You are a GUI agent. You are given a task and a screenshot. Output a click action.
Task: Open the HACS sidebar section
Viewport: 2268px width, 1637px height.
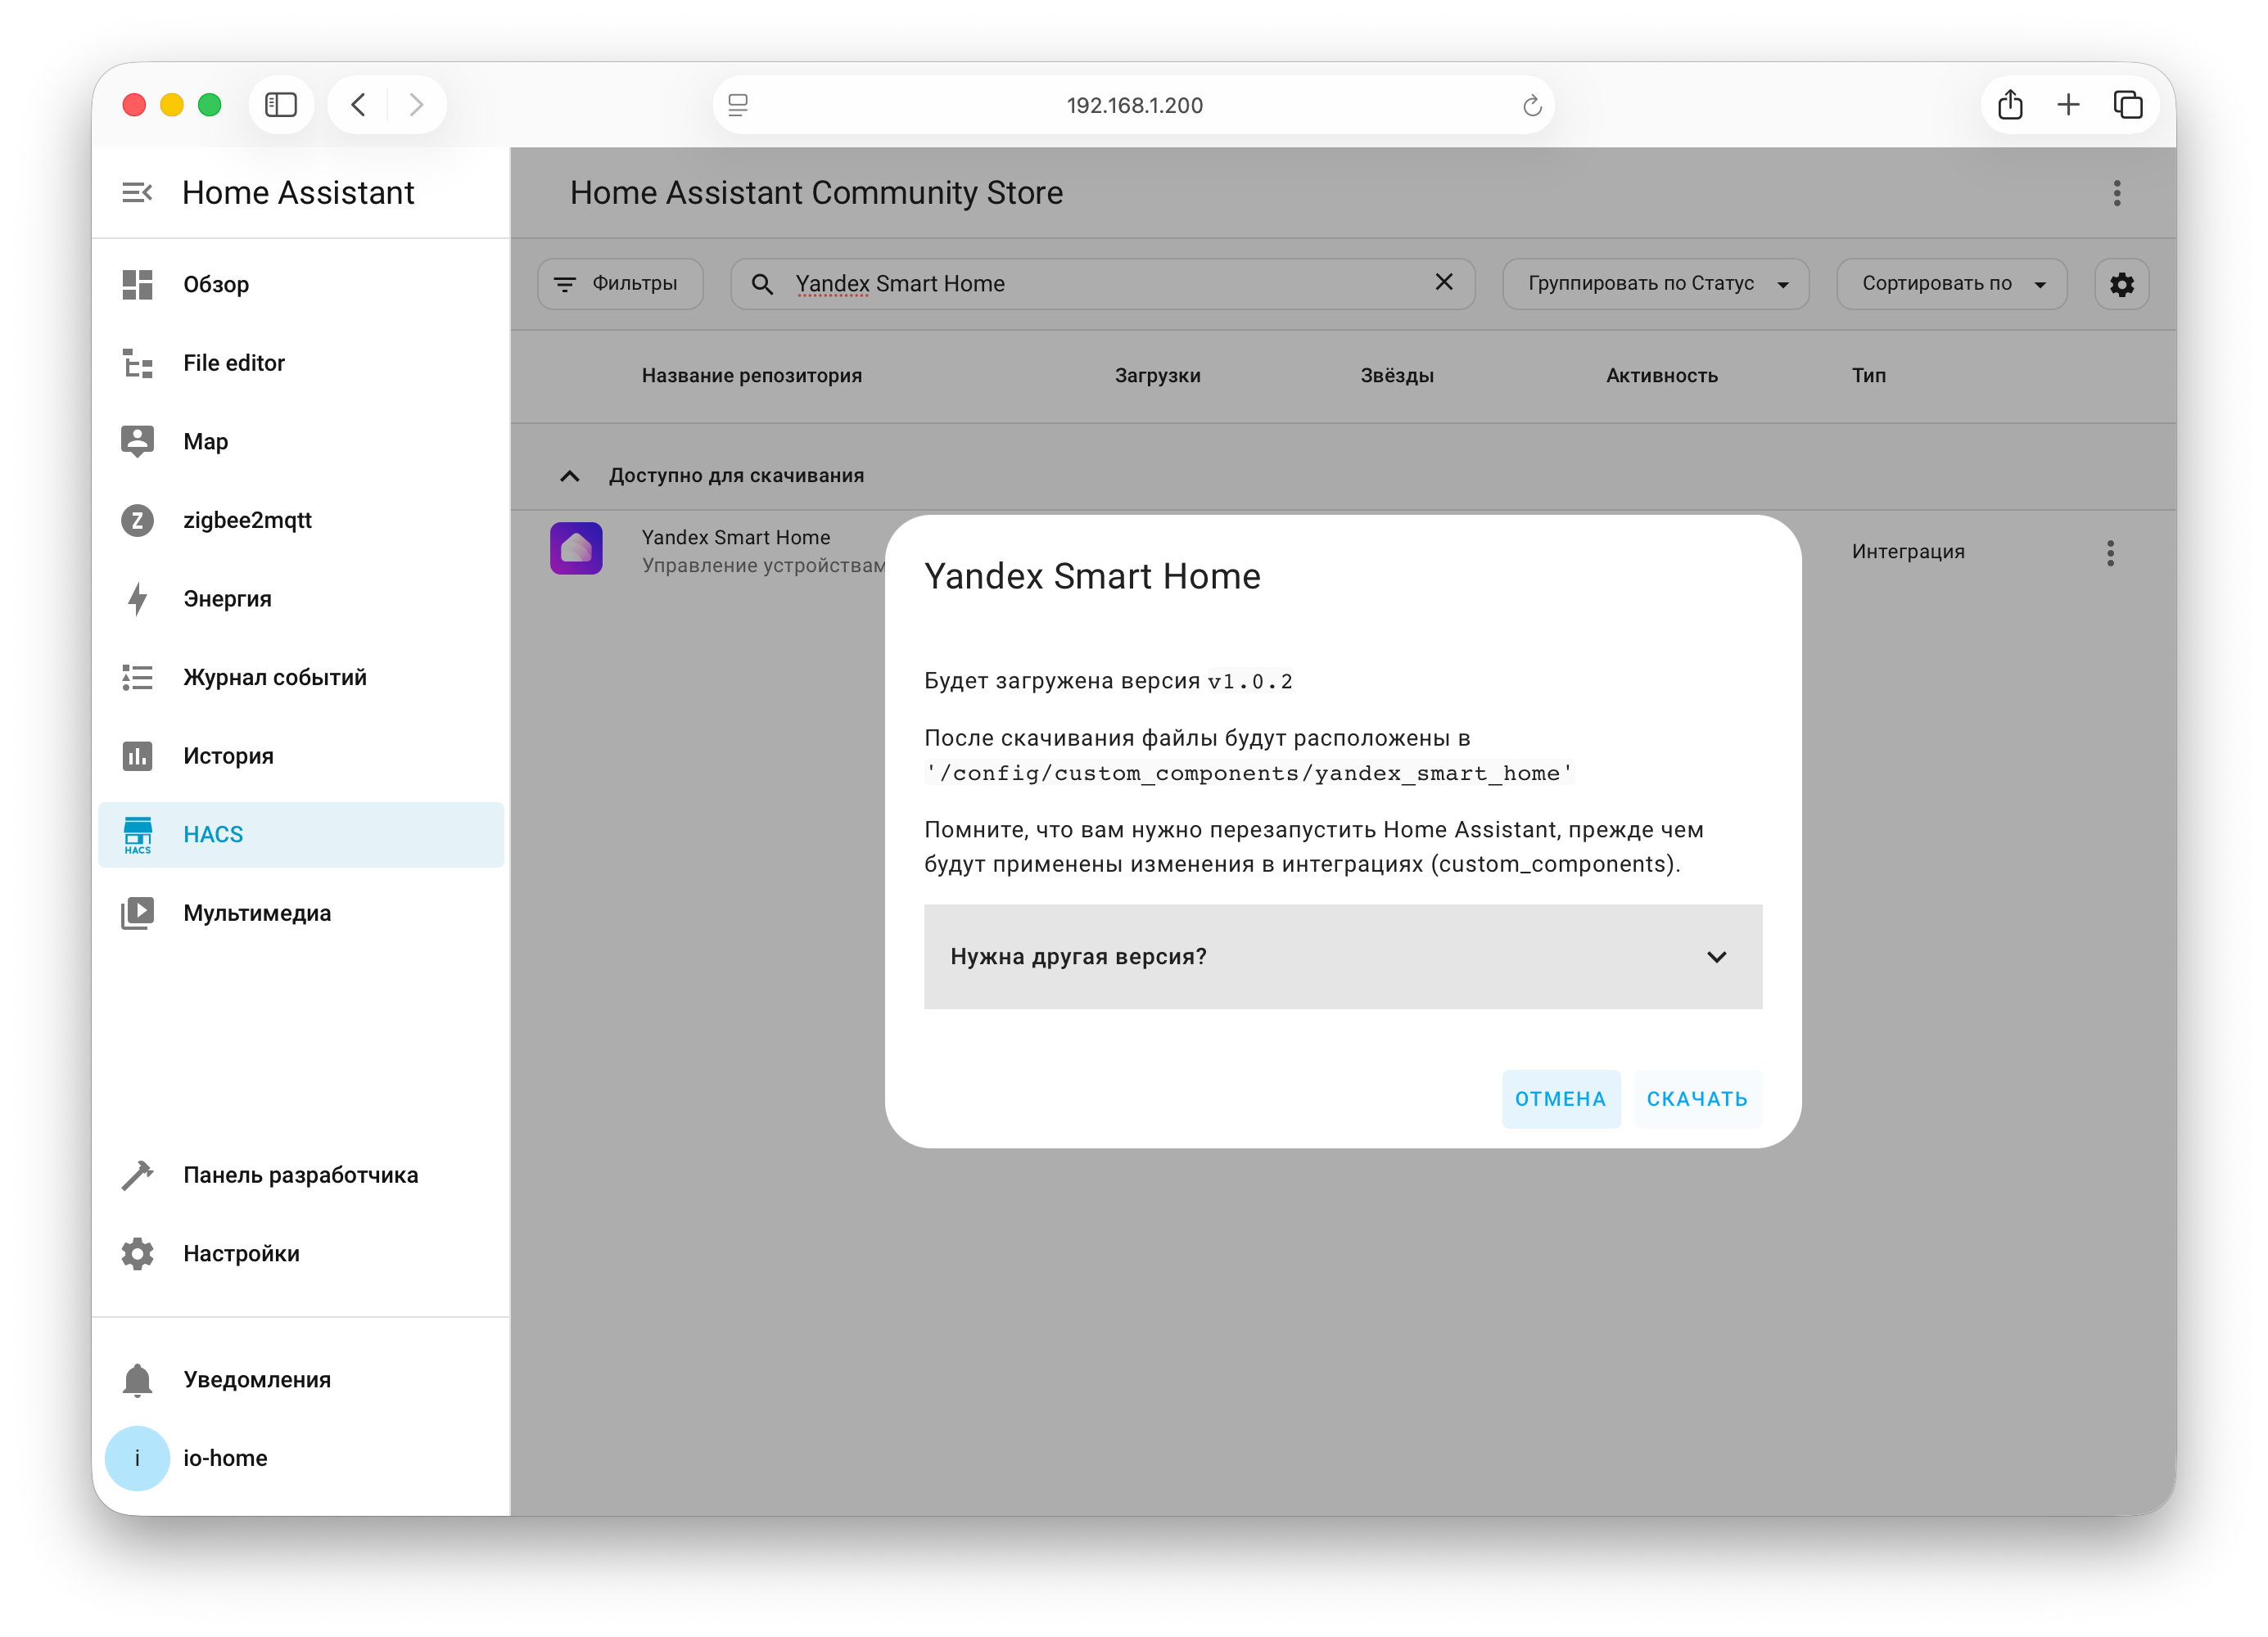click(x=213, y=835)
